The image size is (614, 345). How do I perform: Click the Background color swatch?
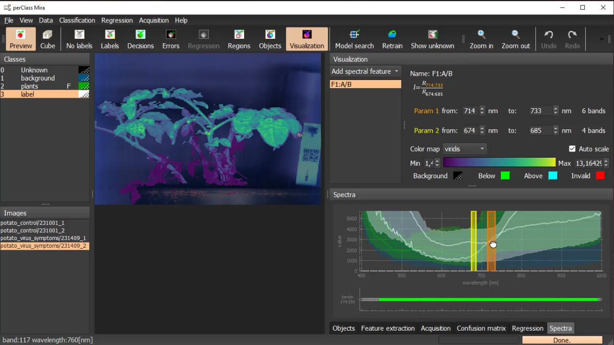(x=458, y=176)
